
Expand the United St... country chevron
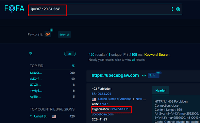(x=31, y=116)
